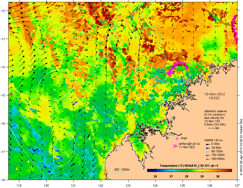Click the magenta drifter track arc near 125E 14S
Viewport: 243px width, 188px height.
click(177, 68)
